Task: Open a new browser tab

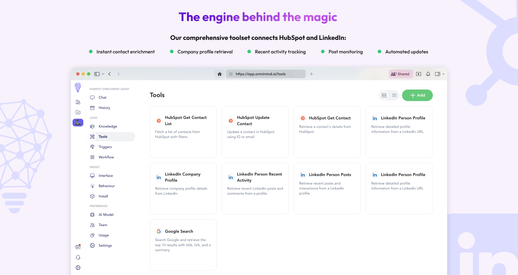Action: (x=311, y=74)
